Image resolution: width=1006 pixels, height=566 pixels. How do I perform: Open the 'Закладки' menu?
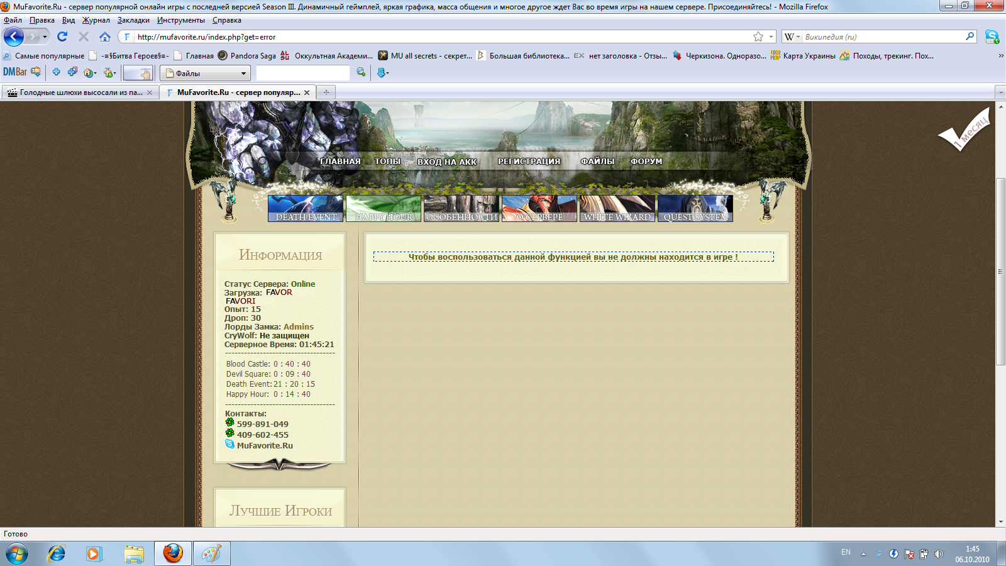(133, 20)
